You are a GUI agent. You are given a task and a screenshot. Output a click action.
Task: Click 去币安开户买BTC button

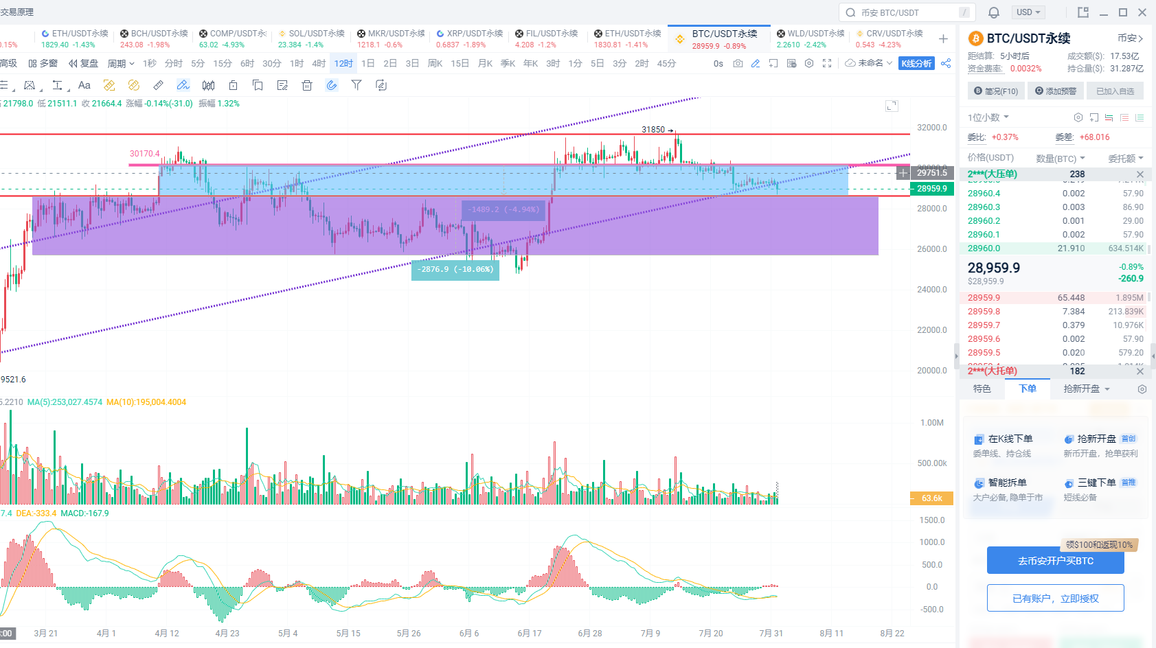(1056, 561)
